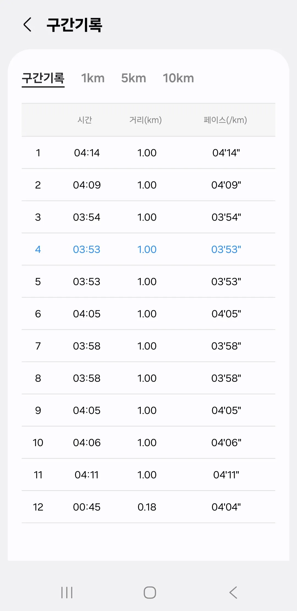Tap the 페이스(/km) column header
Screen dimensions: 297x611
pos(225,120)
